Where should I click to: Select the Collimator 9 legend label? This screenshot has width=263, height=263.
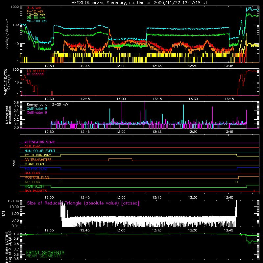point(37,112)
